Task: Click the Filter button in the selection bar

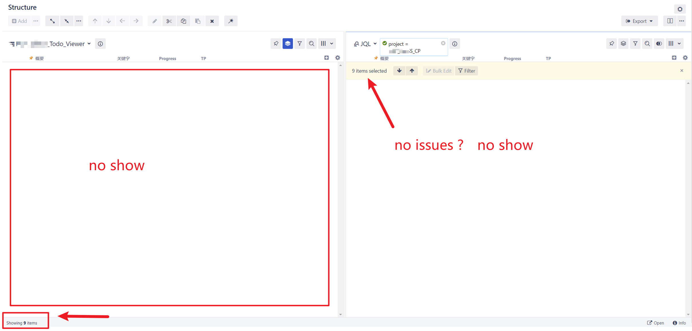Action: pyautogui.click(x=467, y=71)
